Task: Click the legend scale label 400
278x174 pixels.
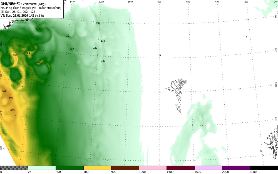Action: click(x=58, y=172)
